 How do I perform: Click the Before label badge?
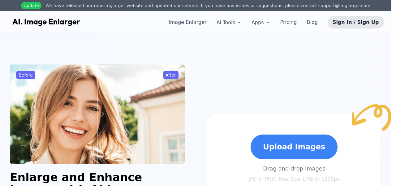point(26,75)
